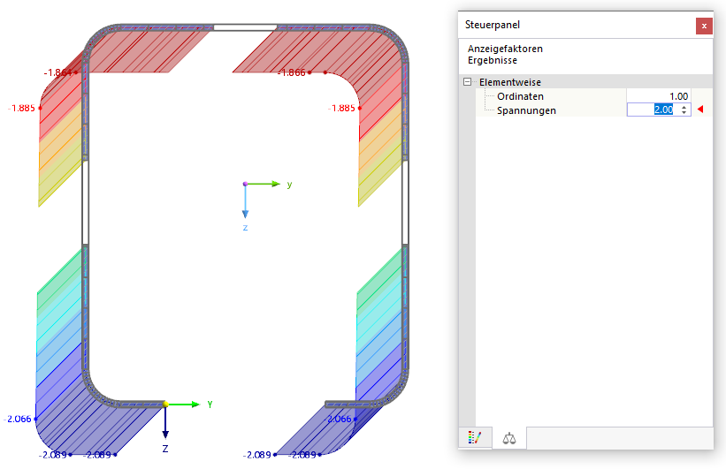Click the Steuerpanel title text
This screenshot has width=726, height=469.
pyautogui.click(x=493, y=25)
